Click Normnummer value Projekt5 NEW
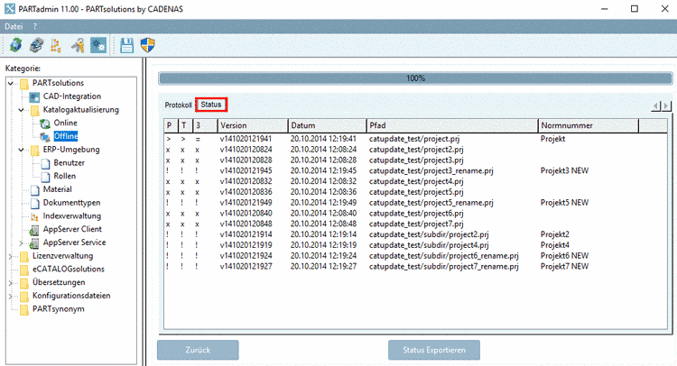 pos(564,203)
